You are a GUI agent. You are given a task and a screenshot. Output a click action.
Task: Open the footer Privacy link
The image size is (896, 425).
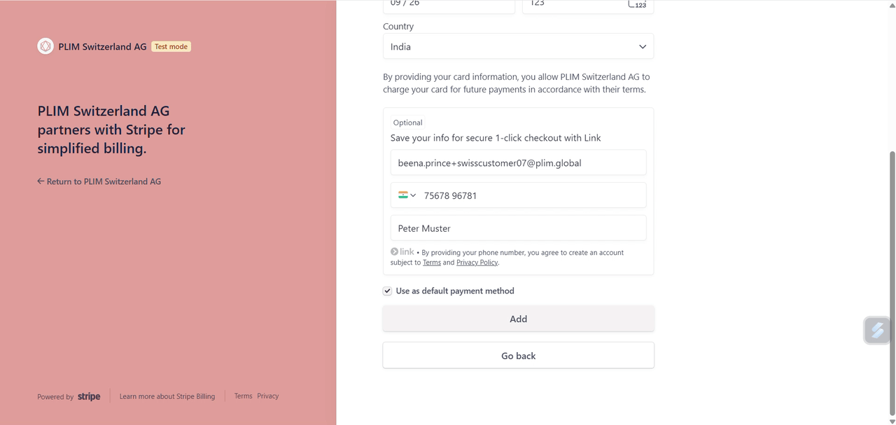[267, 396]
